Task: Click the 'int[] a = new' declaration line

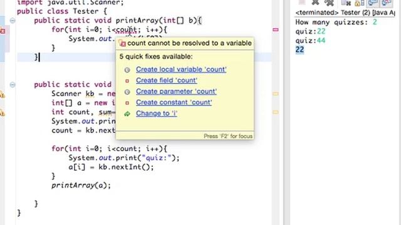Action: point(83,103)
